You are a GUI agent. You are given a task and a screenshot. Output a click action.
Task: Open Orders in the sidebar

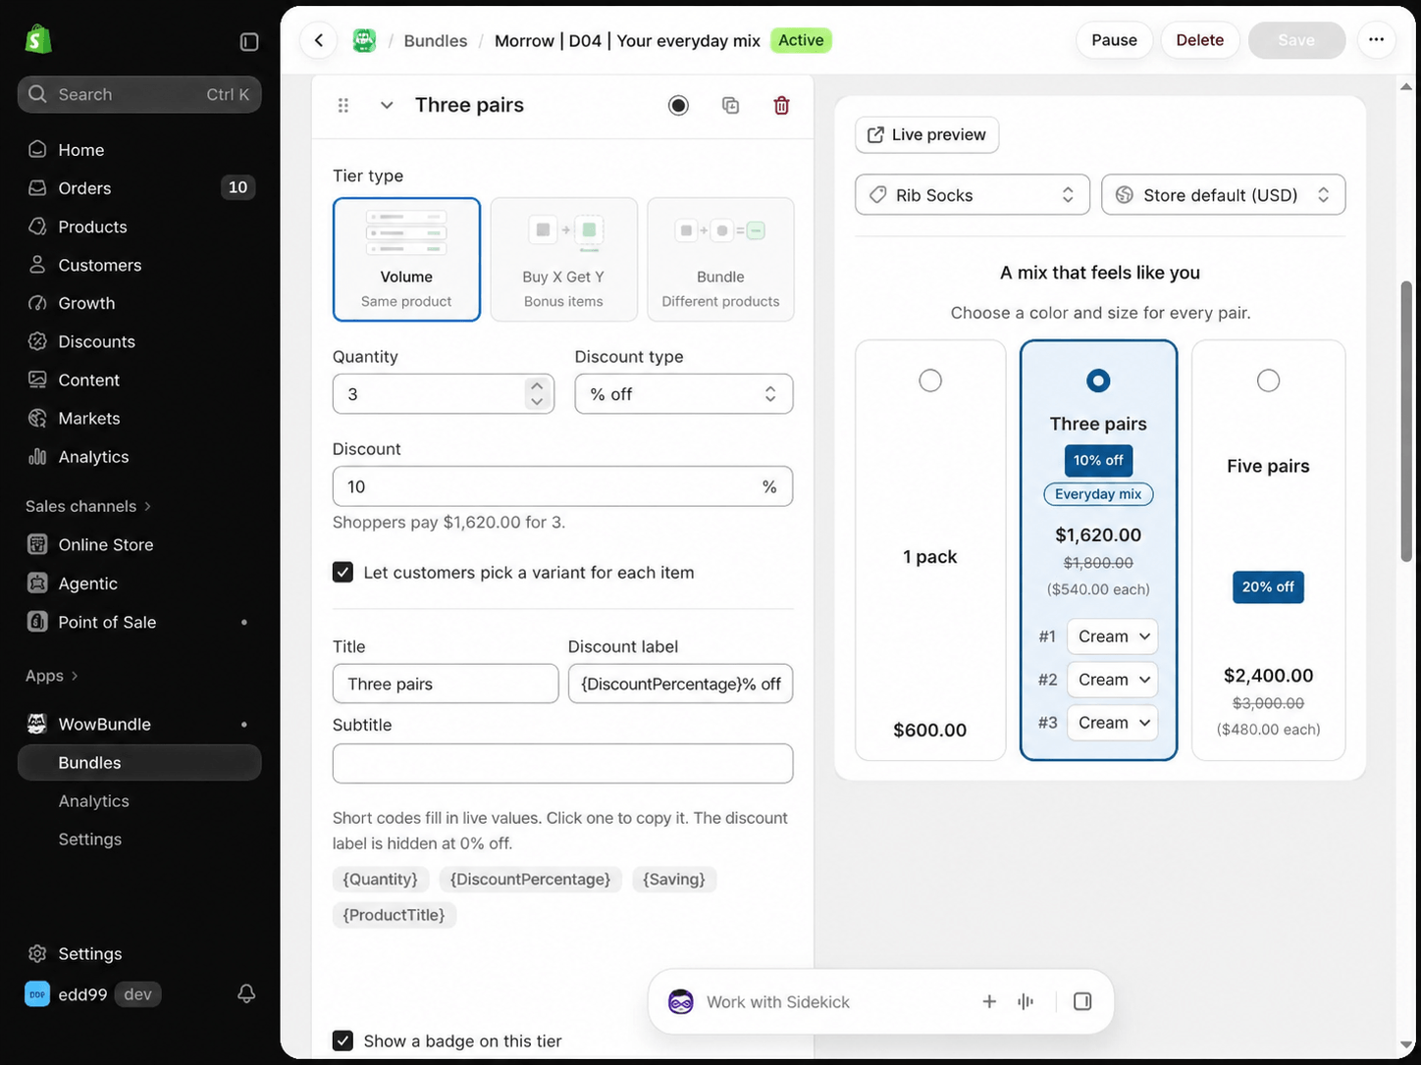[139, 187]
